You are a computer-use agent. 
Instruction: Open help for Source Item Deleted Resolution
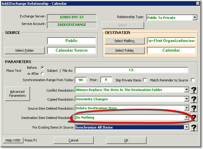point(194,108)
